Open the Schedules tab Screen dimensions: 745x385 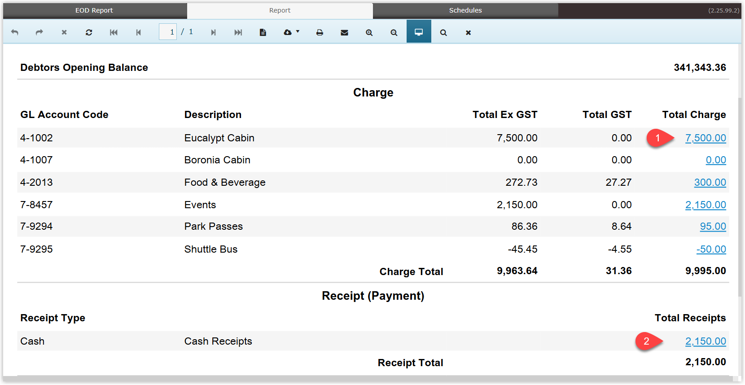point(465,10)
